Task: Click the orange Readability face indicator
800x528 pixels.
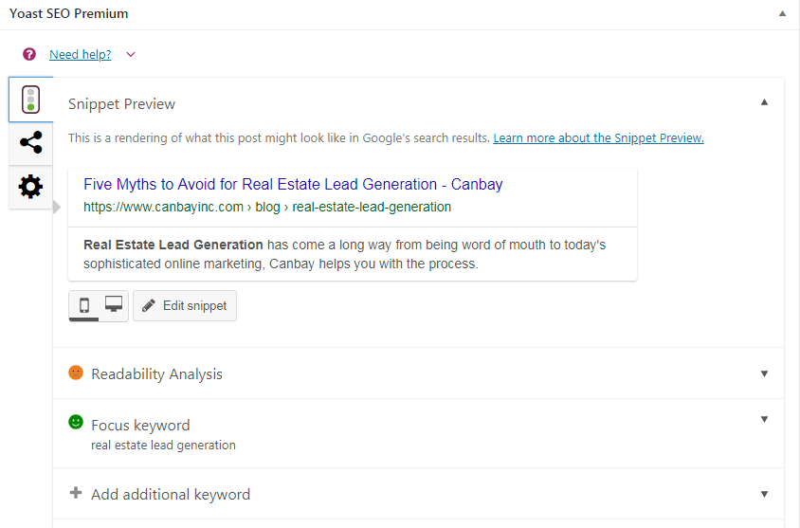Action: point(76,373)
